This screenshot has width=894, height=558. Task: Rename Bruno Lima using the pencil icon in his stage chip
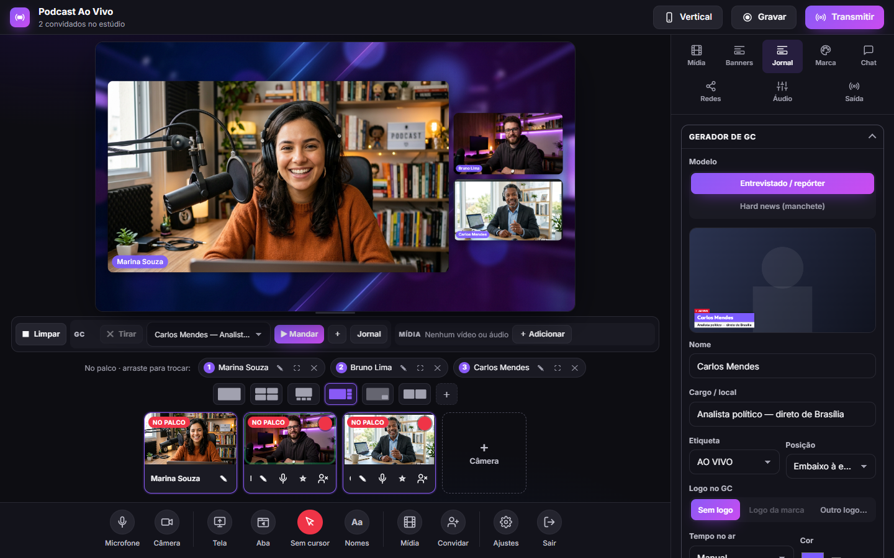coord(404,368)
